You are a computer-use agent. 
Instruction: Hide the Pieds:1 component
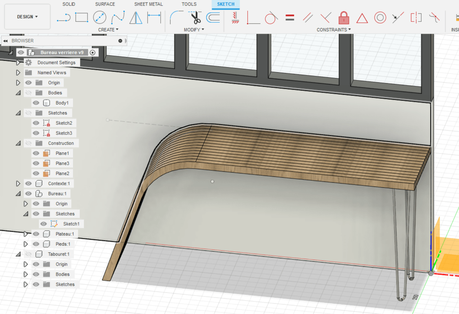tap(36, 244)
